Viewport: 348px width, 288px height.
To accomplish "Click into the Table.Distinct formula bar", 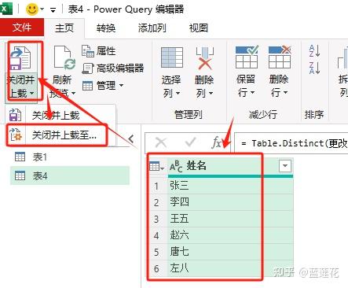I will (x=291, y=143).
